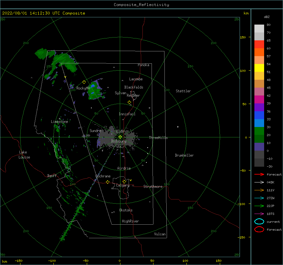Click the white plus marker south of Stettler
The image size is (283, 265).
pos(178,127)
